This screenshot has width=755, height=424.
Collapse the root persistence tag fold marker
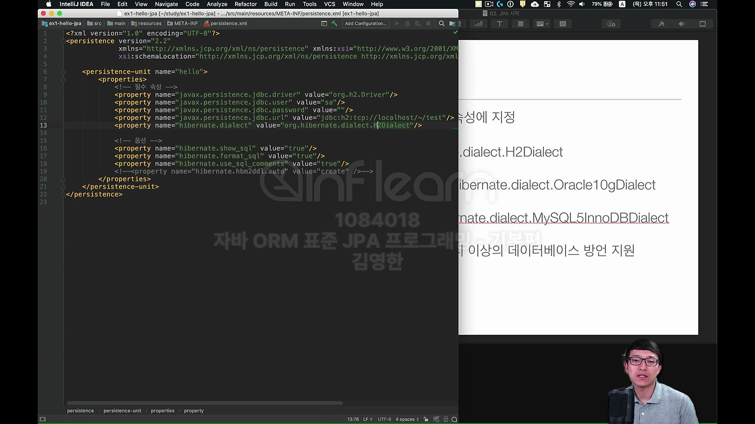point(63,41)
